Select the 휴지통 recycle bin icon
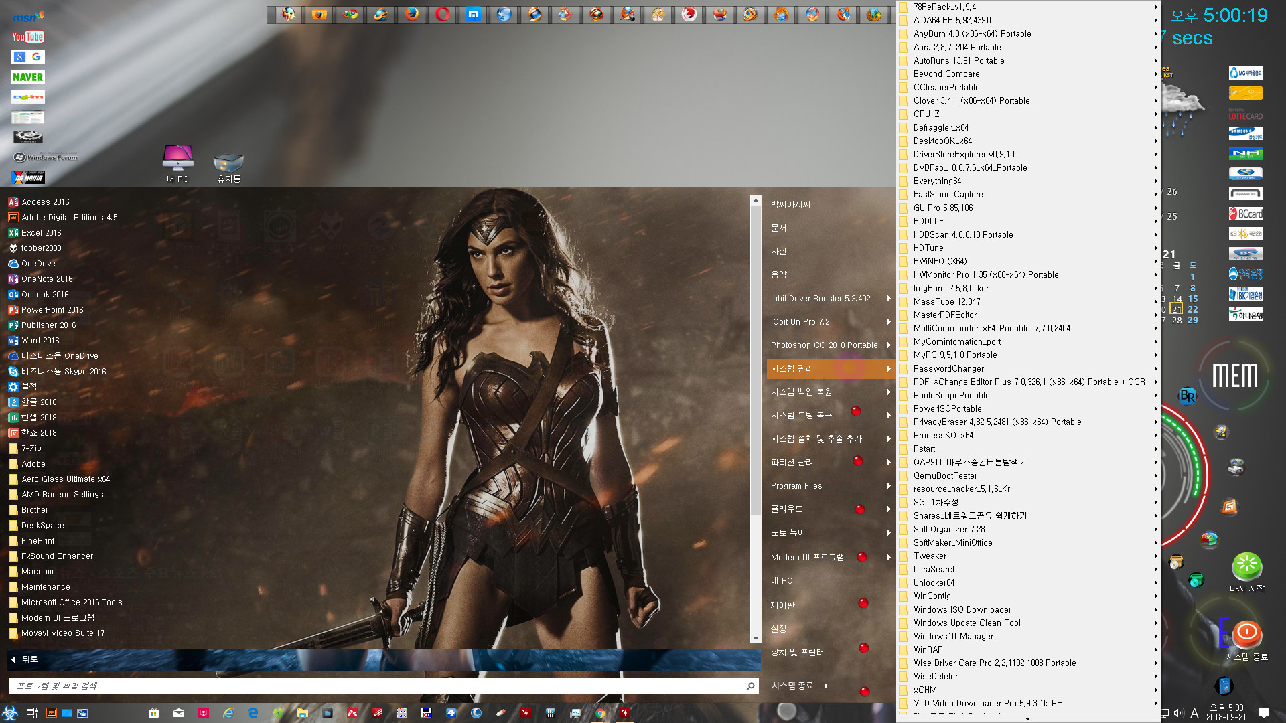 (228, 167)
